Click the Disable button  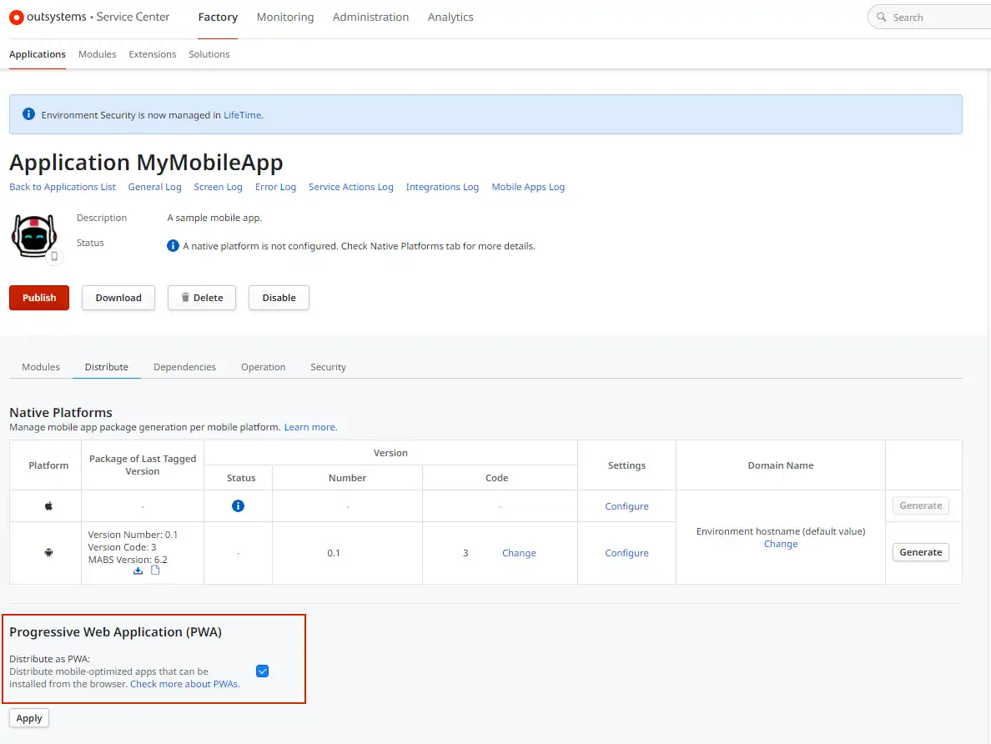click(x=279, y=298)
